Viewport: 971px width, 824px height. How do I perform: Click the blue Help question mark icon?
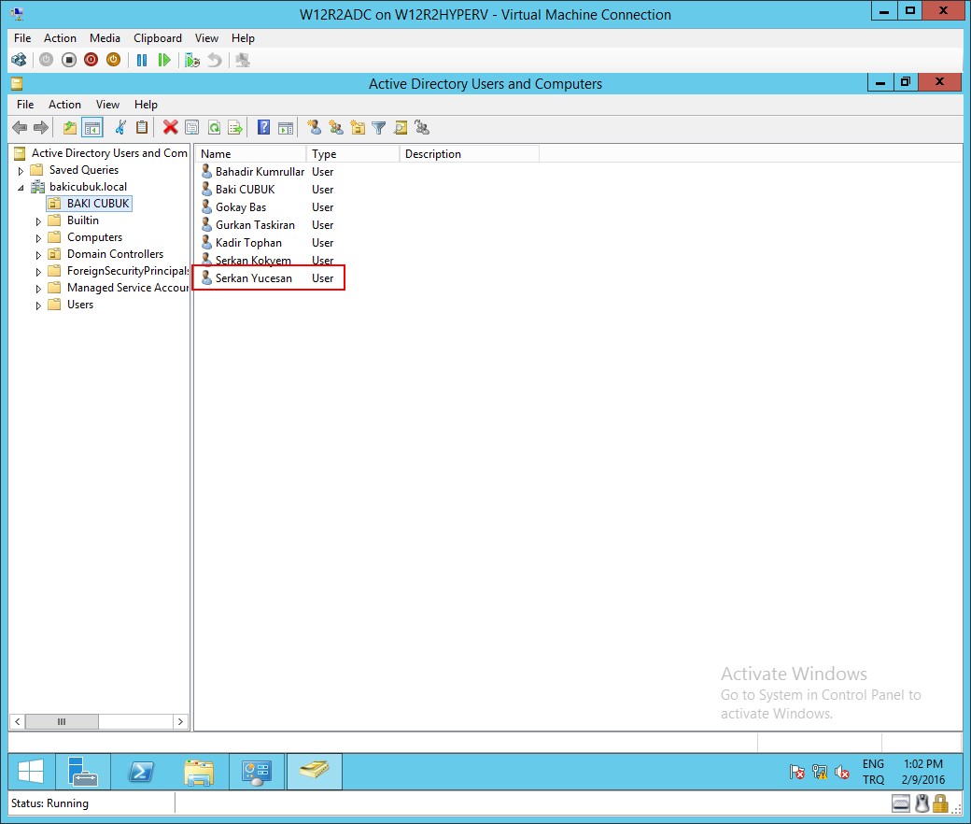click(264, 128)
